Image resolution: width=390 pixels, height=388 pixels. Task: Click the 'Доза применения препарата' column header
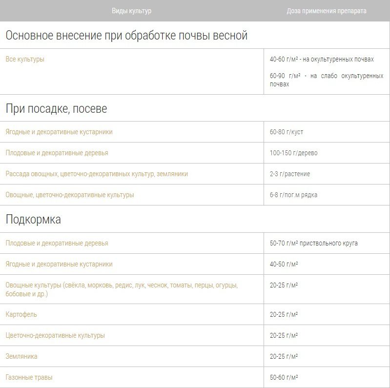(x=326, y=11)
